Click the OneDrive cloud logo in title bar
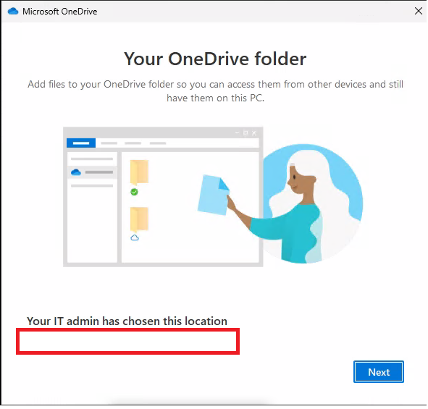The image size is (428, 409). click(13, 11)
